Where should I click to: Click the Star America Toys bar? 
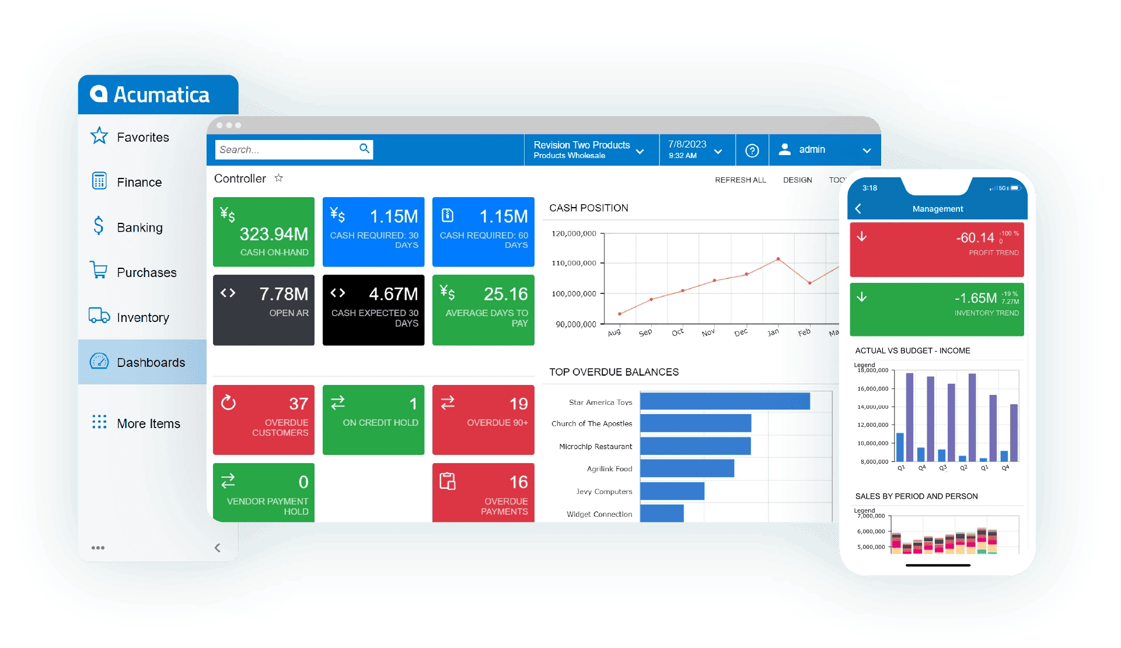[725, 401]
